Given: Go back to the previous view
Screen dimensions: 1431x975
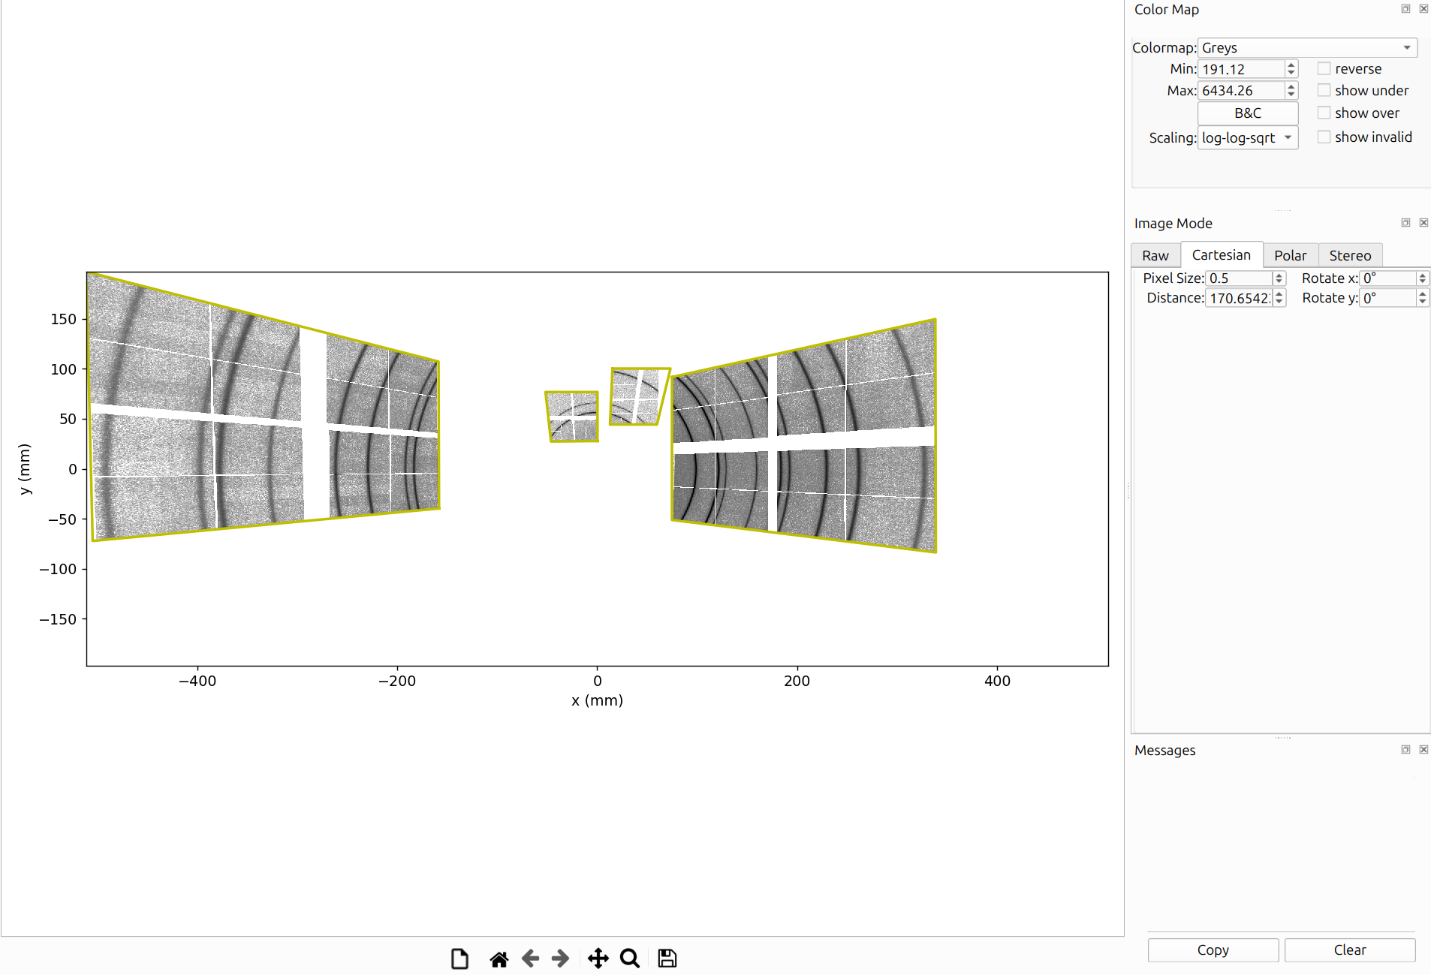Looking at the screenshot, I should [530, 958].
